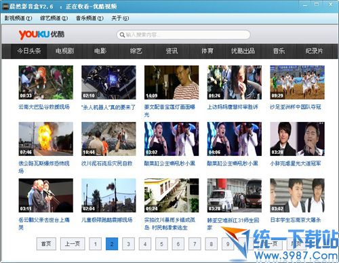Select the 今日头条 tab
The width and height of the screenshot is (339, 263).
click(29, 51)
